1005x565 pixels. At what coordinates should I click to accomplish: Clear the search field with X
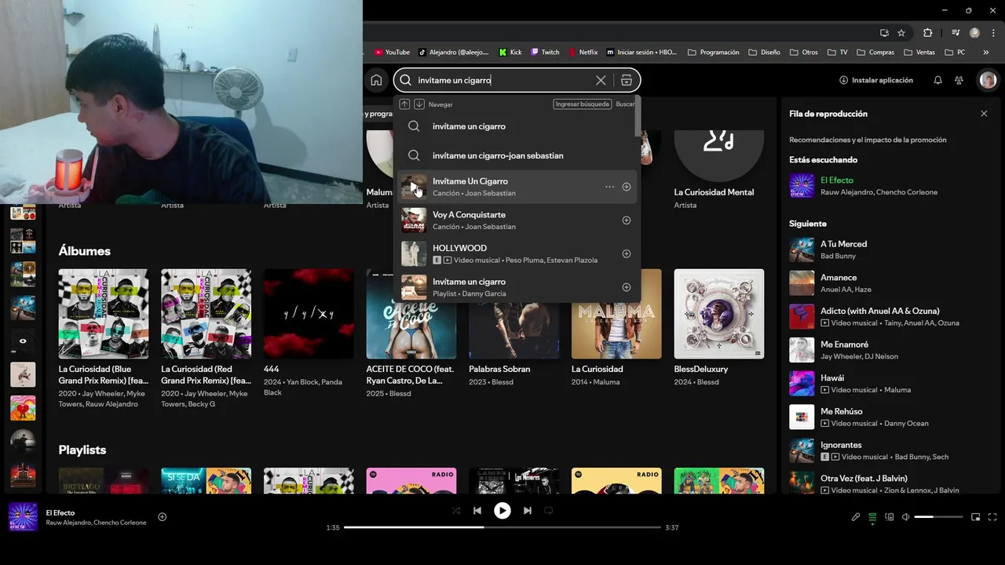601,80
